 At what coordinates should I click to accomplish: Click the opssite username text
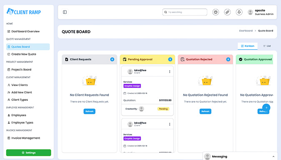coord(260,10)
